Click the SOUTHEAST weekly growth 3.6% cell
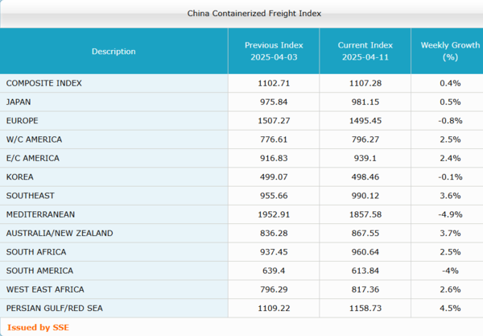 pos(450,196)
